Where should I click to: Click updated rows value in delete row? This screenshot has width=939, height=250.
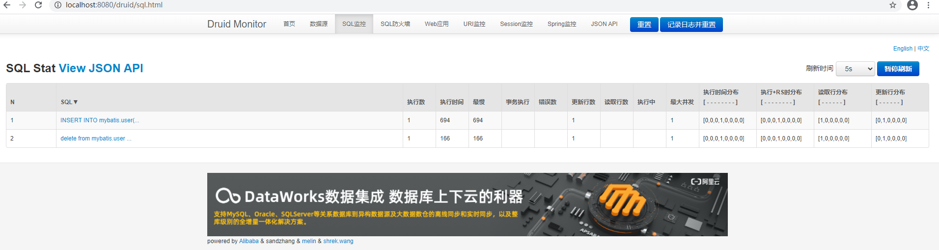pyautogui.click(x=573, y=139)
